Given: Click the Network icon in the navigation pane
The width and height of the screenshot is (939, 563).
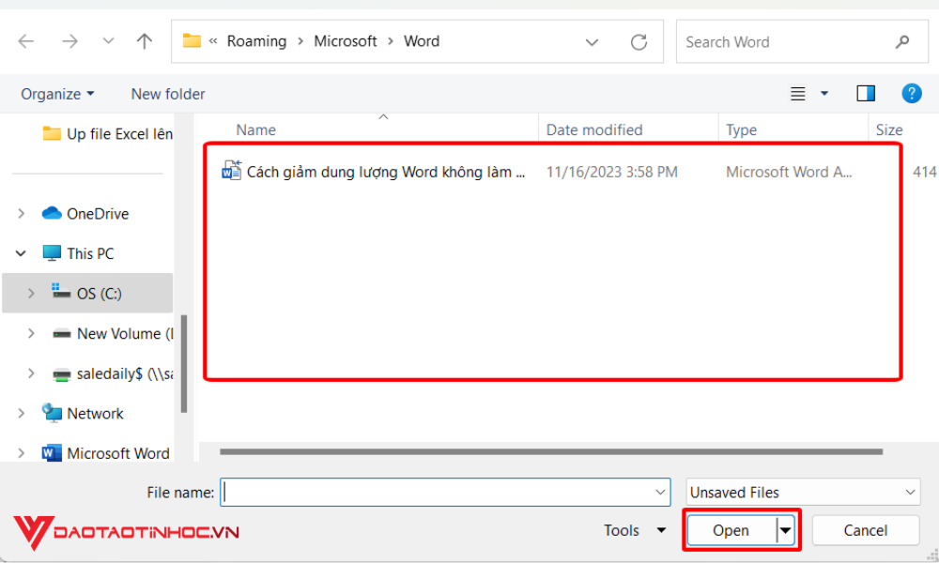Looking at the screenshot, I should coord(53,413).
